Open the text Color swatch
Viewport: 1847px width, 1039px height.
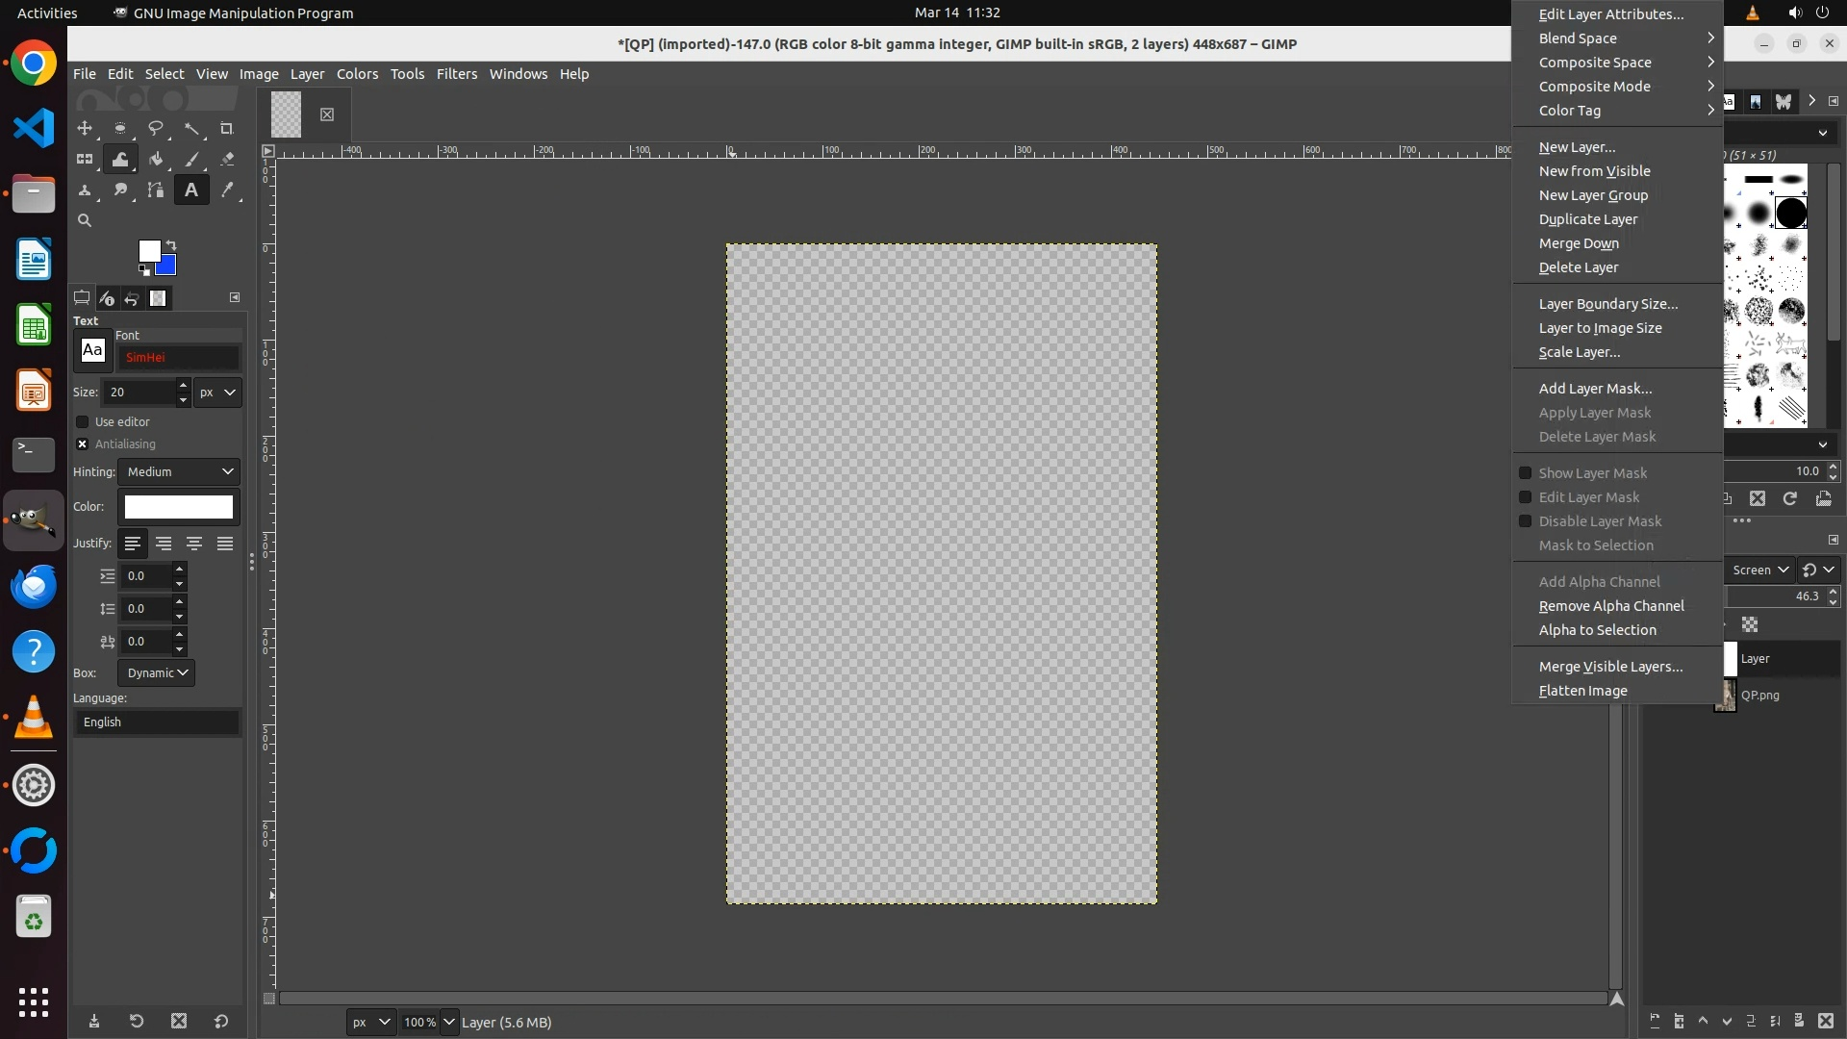tap(179, 507)
